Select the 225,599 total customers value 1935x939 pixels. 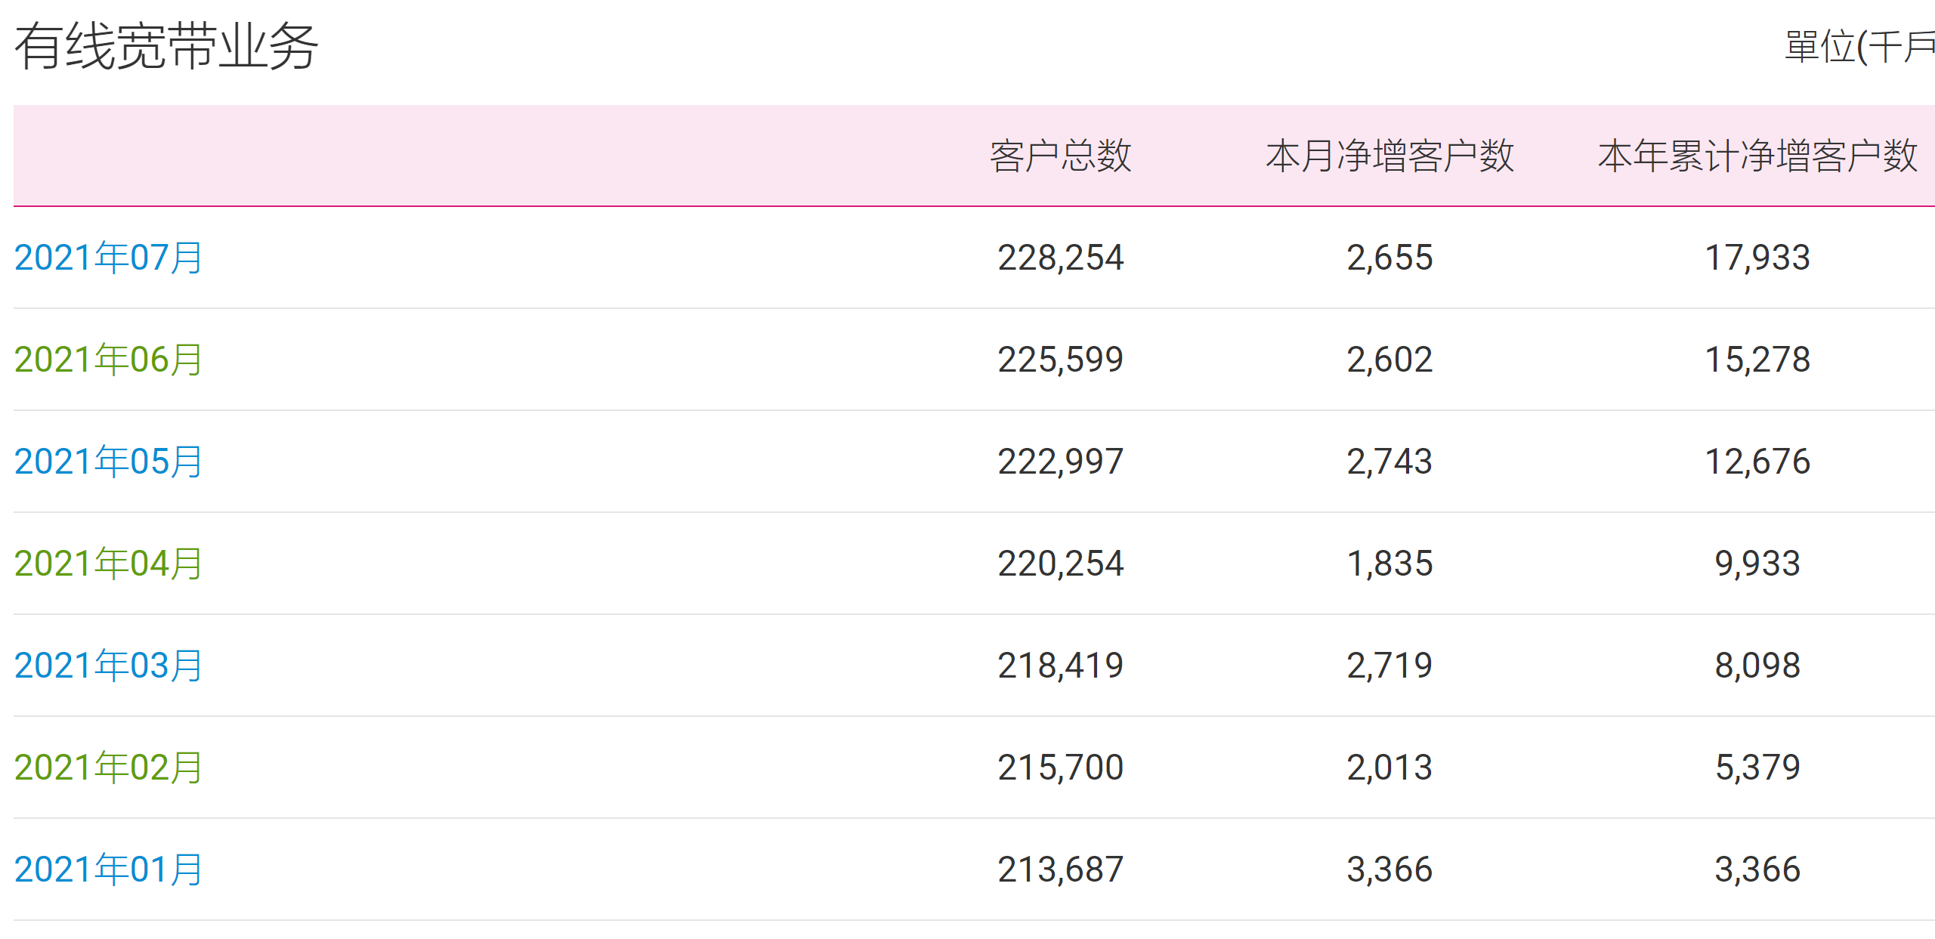(x=1061, y=360)
